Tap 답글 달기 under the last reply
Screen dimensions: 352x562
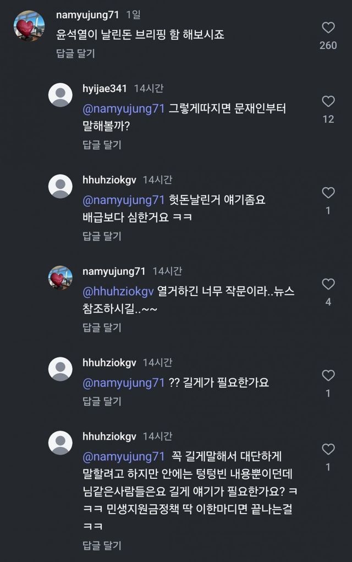pyautogui.click(x=102, y=545)
